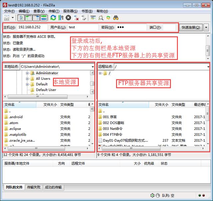Click the password field
Screen dimensions: 213x201
click(131, 27)
